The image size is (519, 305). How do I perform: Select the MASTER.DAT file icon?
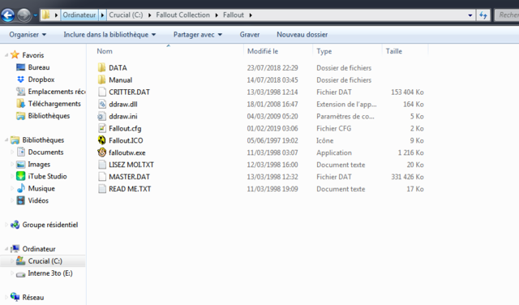(x=102, y=177)
